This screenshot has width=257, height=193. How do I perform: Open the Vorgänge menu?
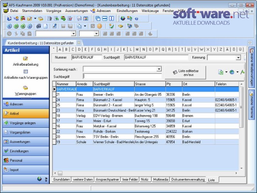pos(54,11)
